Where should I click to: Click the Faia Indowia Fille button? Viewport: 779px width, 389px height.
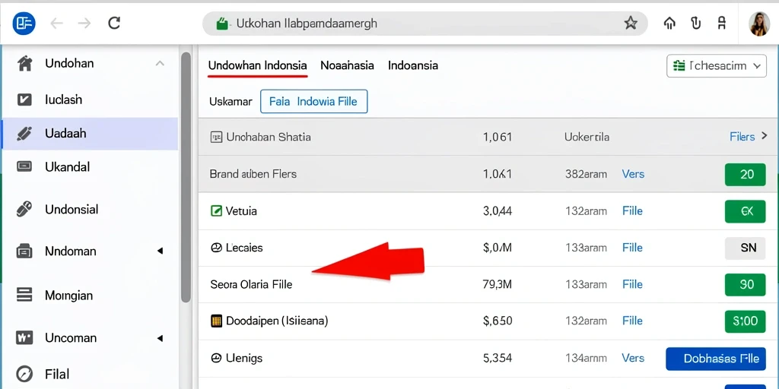tap(314, 102)
